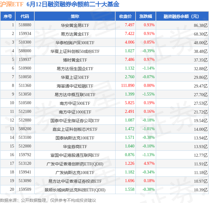This screenshot has width=209, height=203.
Task: Click the fund name 南方中证500ETF
Action: point(75,103)
